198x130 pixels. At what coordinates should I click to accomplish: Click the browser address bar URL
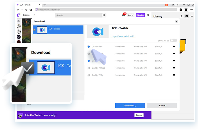tap(106, 10)
